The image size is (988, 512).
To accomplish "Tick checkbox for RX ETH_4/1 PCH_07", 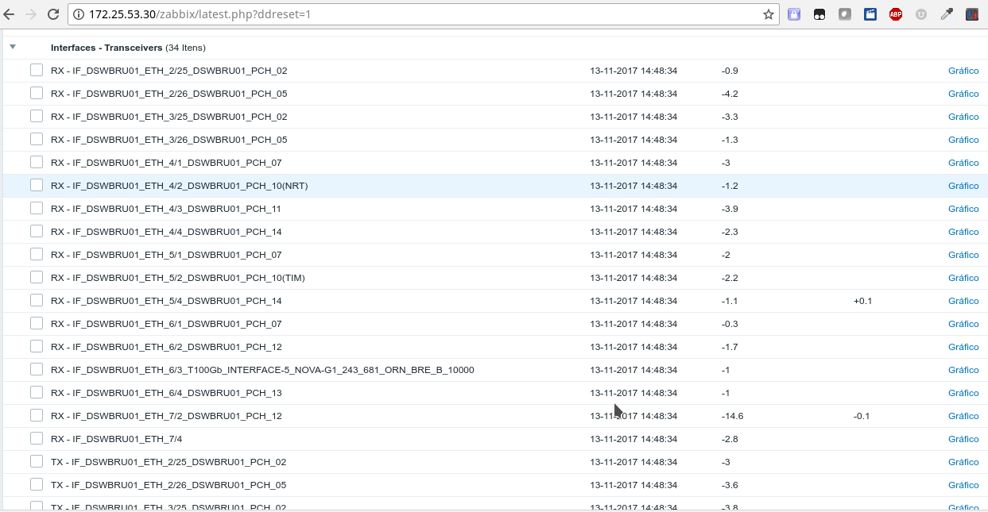I will click(x=37, y=162).
